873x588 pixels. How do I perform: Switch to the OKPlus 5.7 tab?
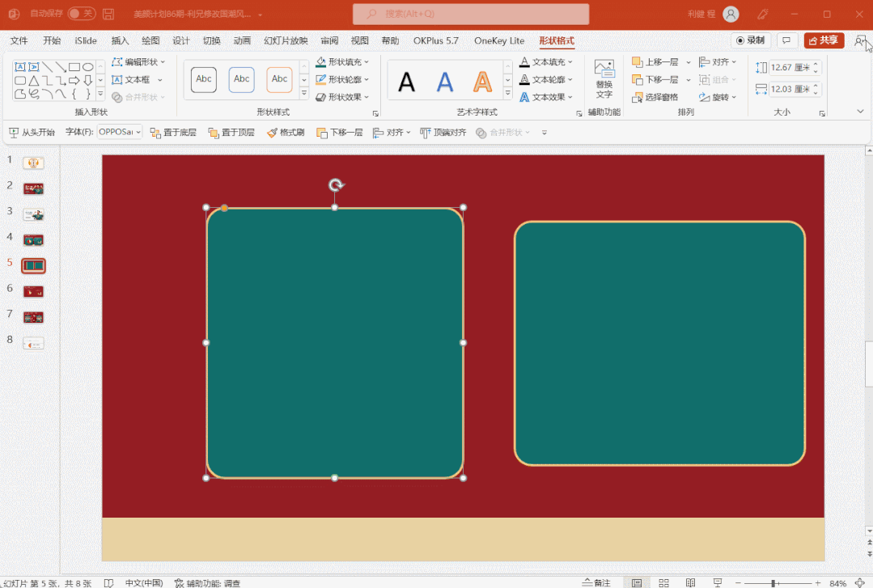click(x=436, y=40)
